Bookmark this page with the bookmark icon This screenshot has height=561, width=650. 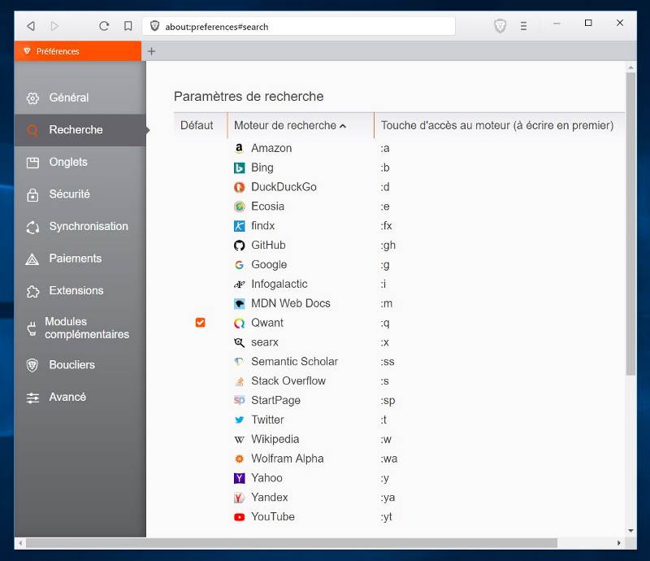[128, 26]
